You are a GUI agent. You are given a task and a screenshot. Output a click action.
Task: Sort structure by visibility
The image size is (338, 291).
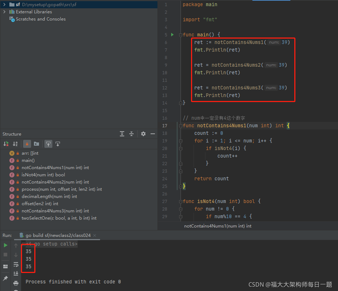pyautogui.click(x=6, y=144)
